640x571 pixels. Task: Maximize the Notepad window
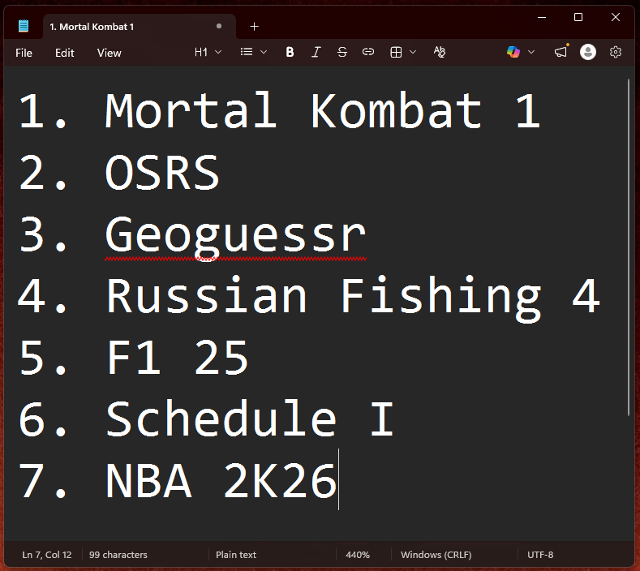coord(578,17)
